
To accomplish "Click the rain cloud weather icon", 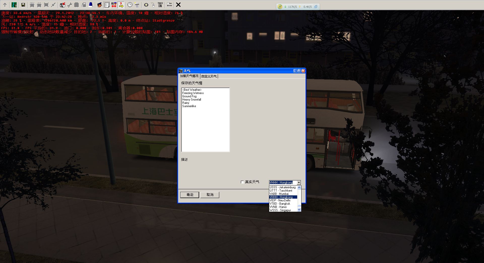I will pos(137,5).
